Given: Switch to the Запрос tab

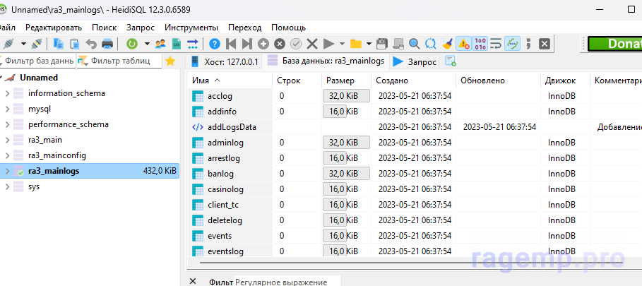Looking at the screenshot, I should point(415,62).
